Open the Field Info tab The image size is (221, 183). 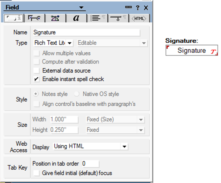pos(13,18)
